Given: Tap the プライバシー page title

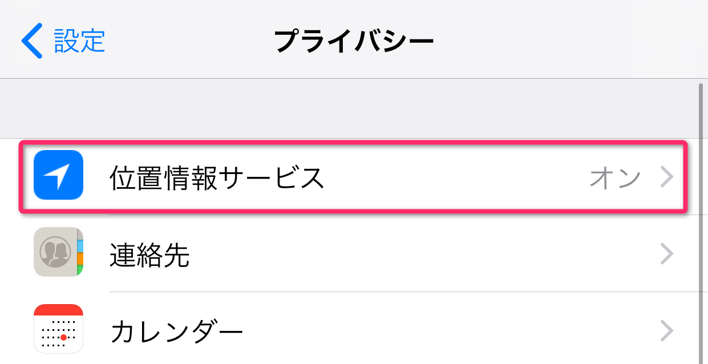Looking at the screenshot, I should tap(354, 41).
